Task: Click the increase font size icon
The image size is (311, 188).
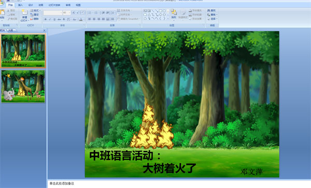Action: pyautogui.click(x=74, y=12)
